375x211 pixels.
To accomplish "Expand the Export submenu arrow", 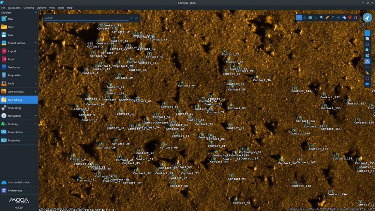I will coord(35,59).
